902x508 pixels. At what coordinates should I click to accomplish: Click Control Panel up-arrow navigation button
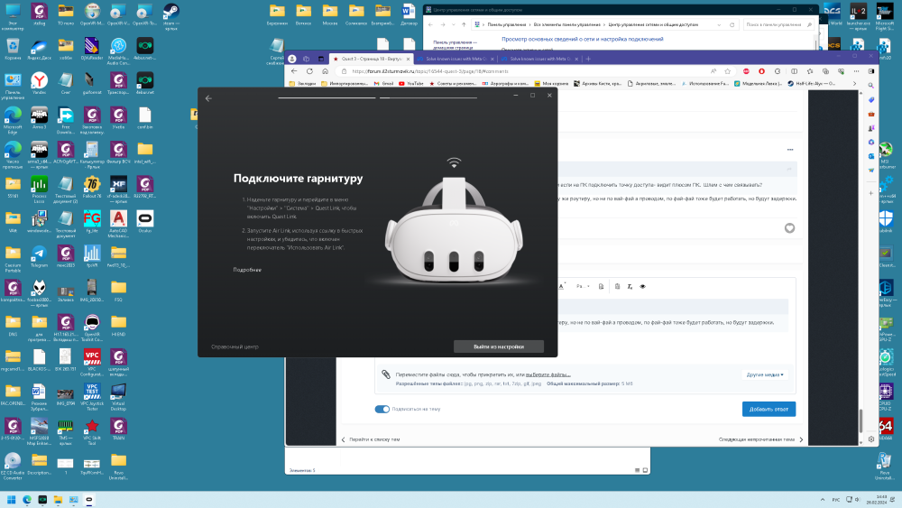tap(464, 24)
